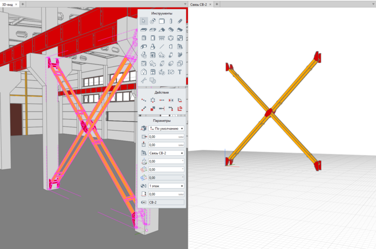The width and height of the screenshot is (376, 249).
Task: Select the arrow selection tool
Action: 144,21
